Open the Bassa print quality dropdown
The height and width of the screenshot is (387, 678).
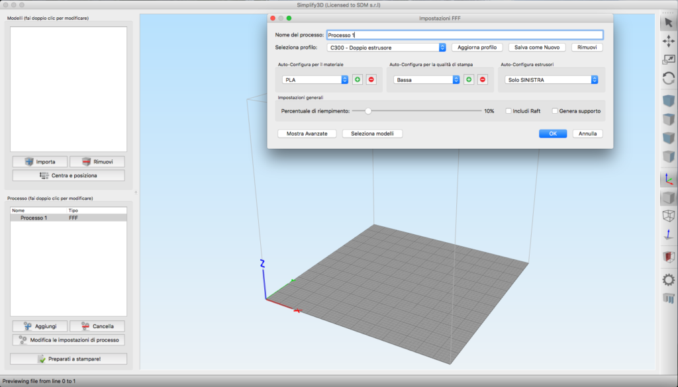(426, 79)
